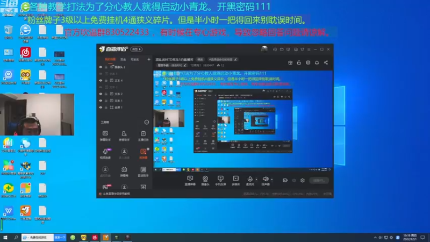Image resolution: width=430 pixels, height=242 pixels.
Task: Add a new scene with plus icon
Action: [x=149, y=59]
